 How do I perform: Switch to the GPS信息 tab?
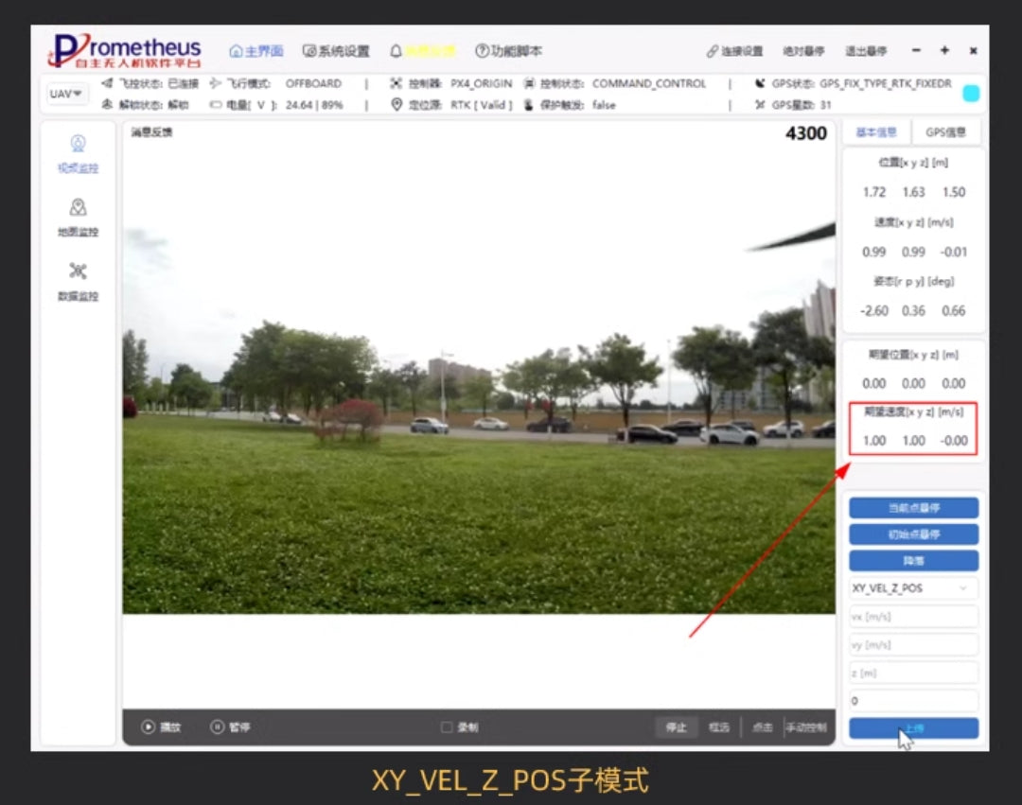point(945,132)
